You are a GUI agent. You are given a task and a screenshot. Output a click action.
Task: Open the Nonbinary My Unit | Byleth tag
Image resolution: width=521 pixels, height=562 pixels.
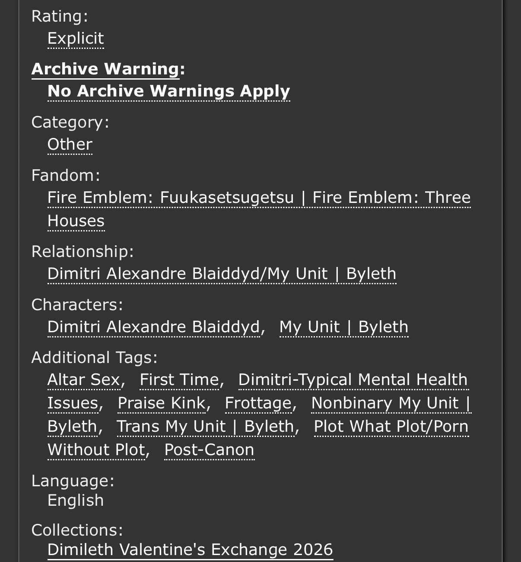(x=390, y=403)
